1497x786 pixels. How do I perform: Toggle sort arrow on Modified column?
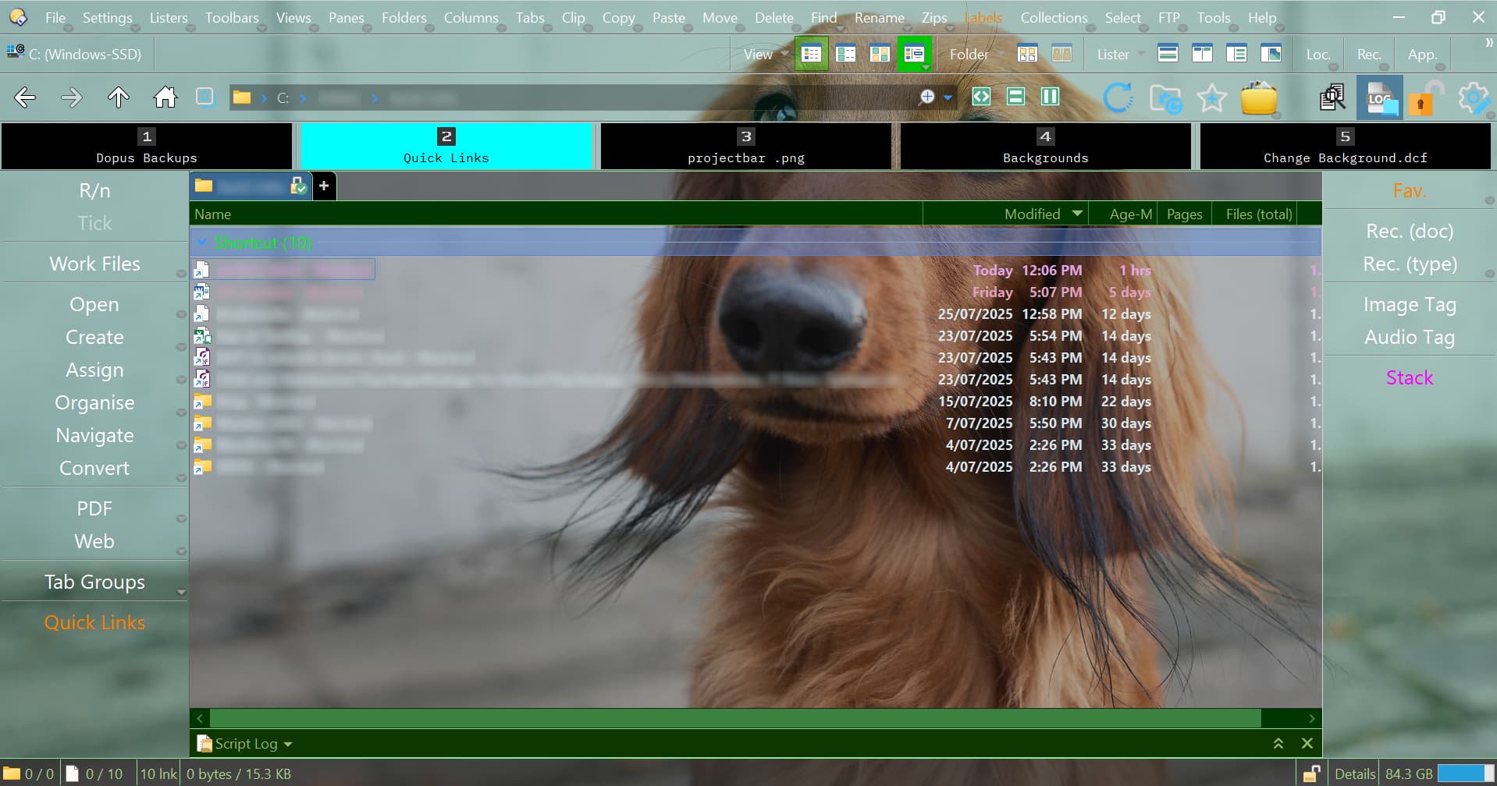[x=1077, y=213]
